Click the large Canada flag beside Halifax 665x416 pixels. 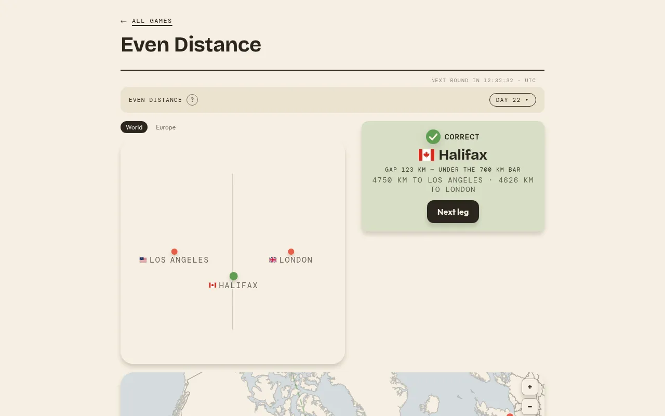click(427, 155)
